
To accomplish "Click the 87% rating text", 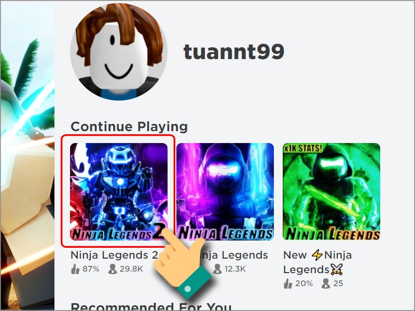I will [x=91, y=269].
